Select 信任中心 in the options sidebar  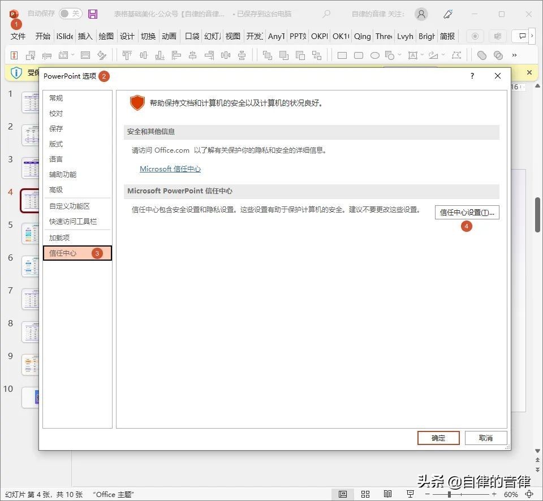coord(77,253)
